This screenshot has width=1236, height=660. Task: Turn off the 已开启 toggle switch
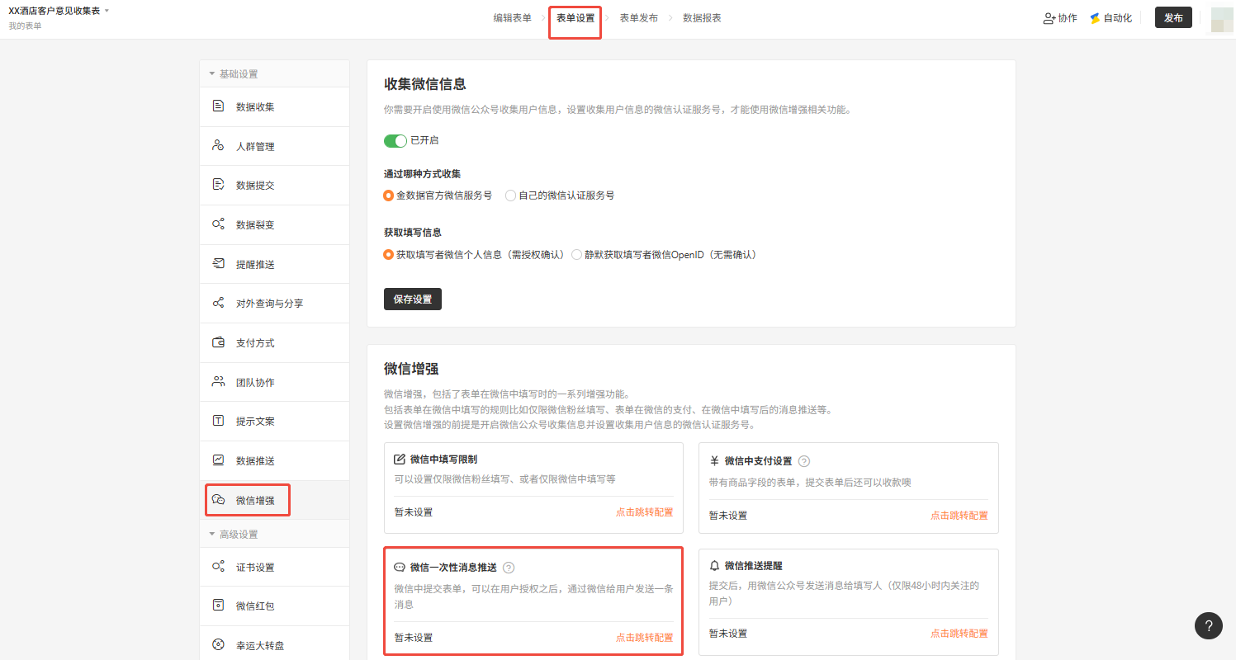point(395,141)
